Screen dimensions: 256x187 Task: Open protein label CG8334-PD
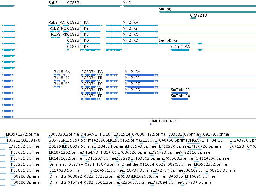92,90
